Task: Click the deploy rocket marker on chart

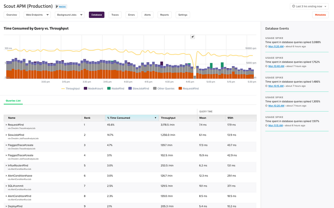Action: coord(193,37)
